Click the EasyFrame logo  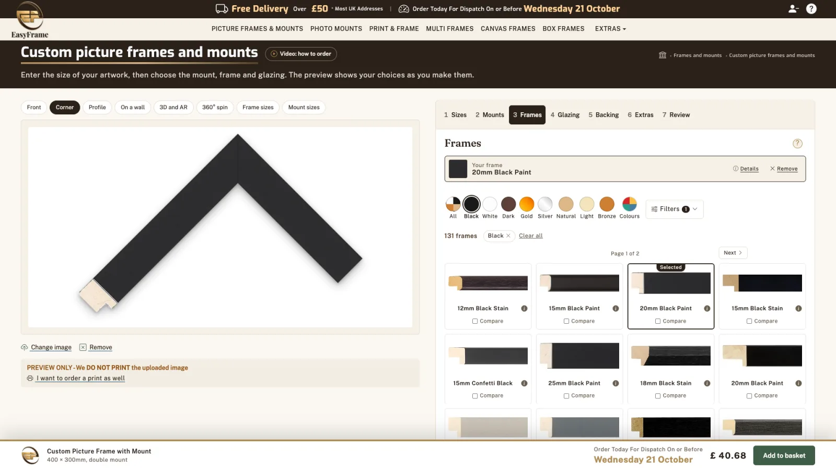pos(30,20)
